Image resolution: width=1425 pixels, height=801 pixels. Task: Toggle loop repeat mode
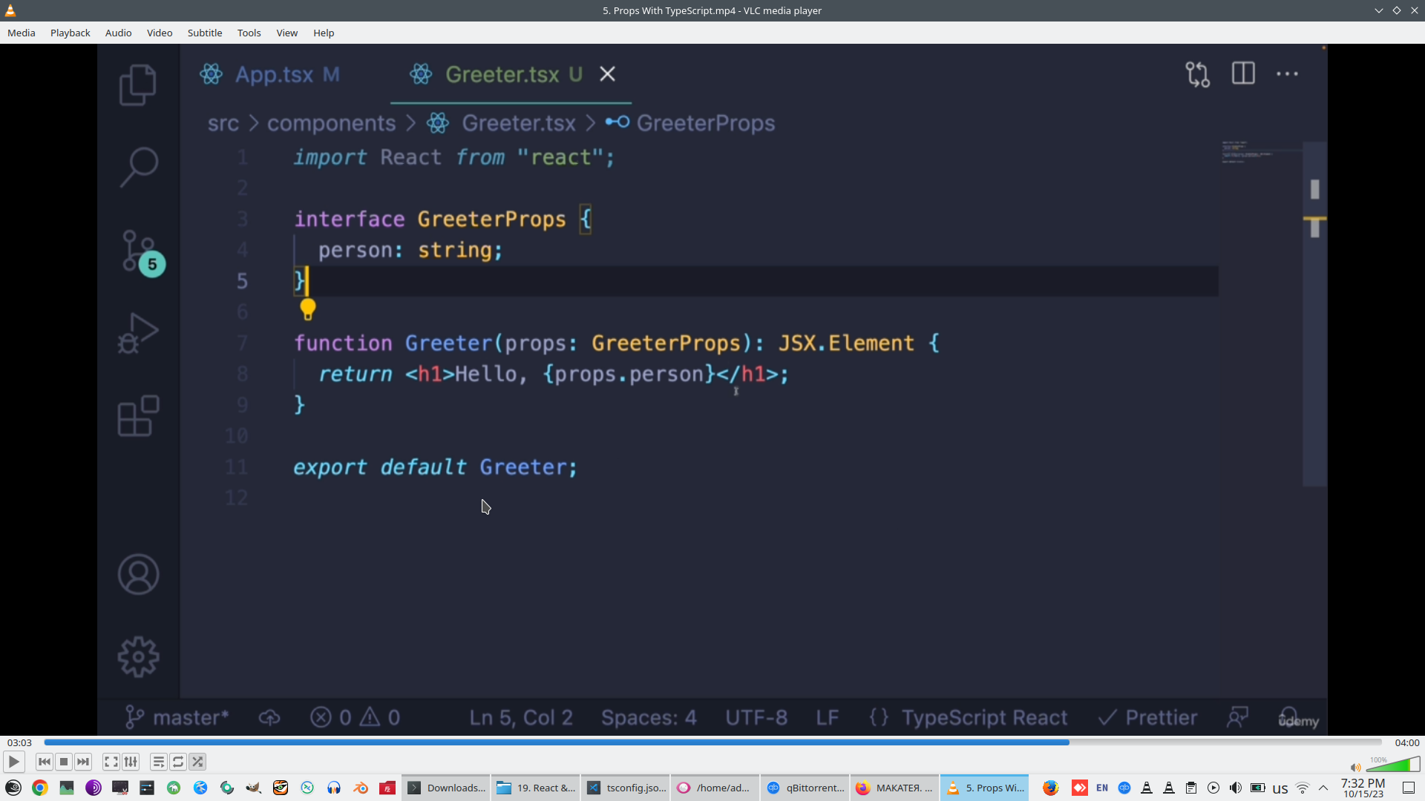click(x=178, y=762)
